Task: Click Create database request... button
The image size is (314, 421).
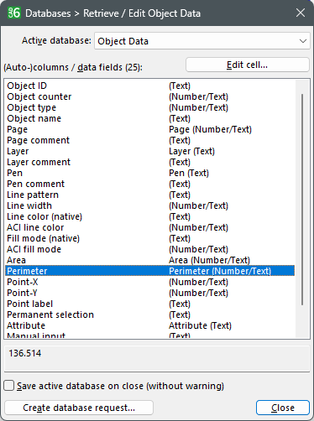Action: pyautogui.click(x=79, y=408)
